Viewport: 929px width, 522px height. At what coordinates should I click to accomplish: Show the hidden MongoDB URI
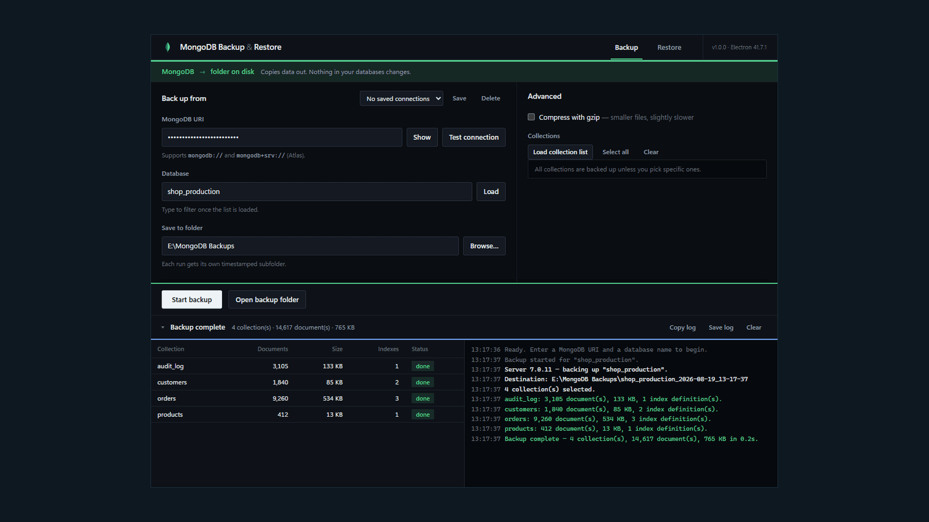click(422, 137)
